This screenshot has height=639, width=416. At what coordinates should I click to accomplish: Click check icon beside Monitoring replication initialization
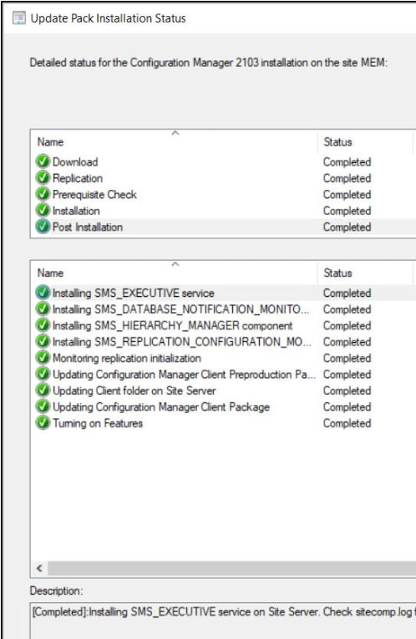point(43,358)
